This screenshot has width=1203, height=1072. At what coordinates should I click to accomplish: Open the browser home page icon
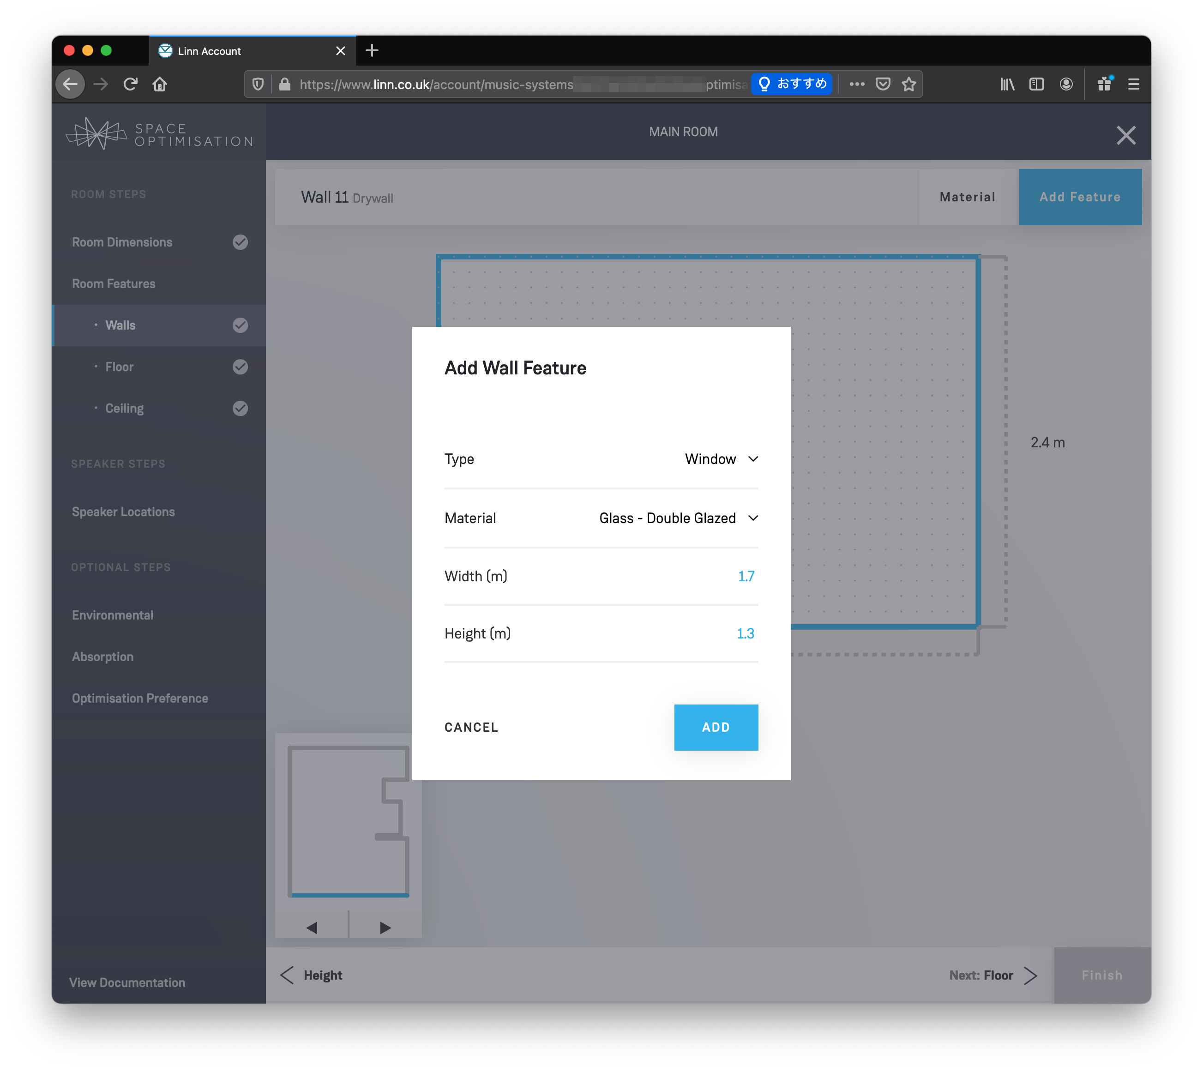click(160, 84)
